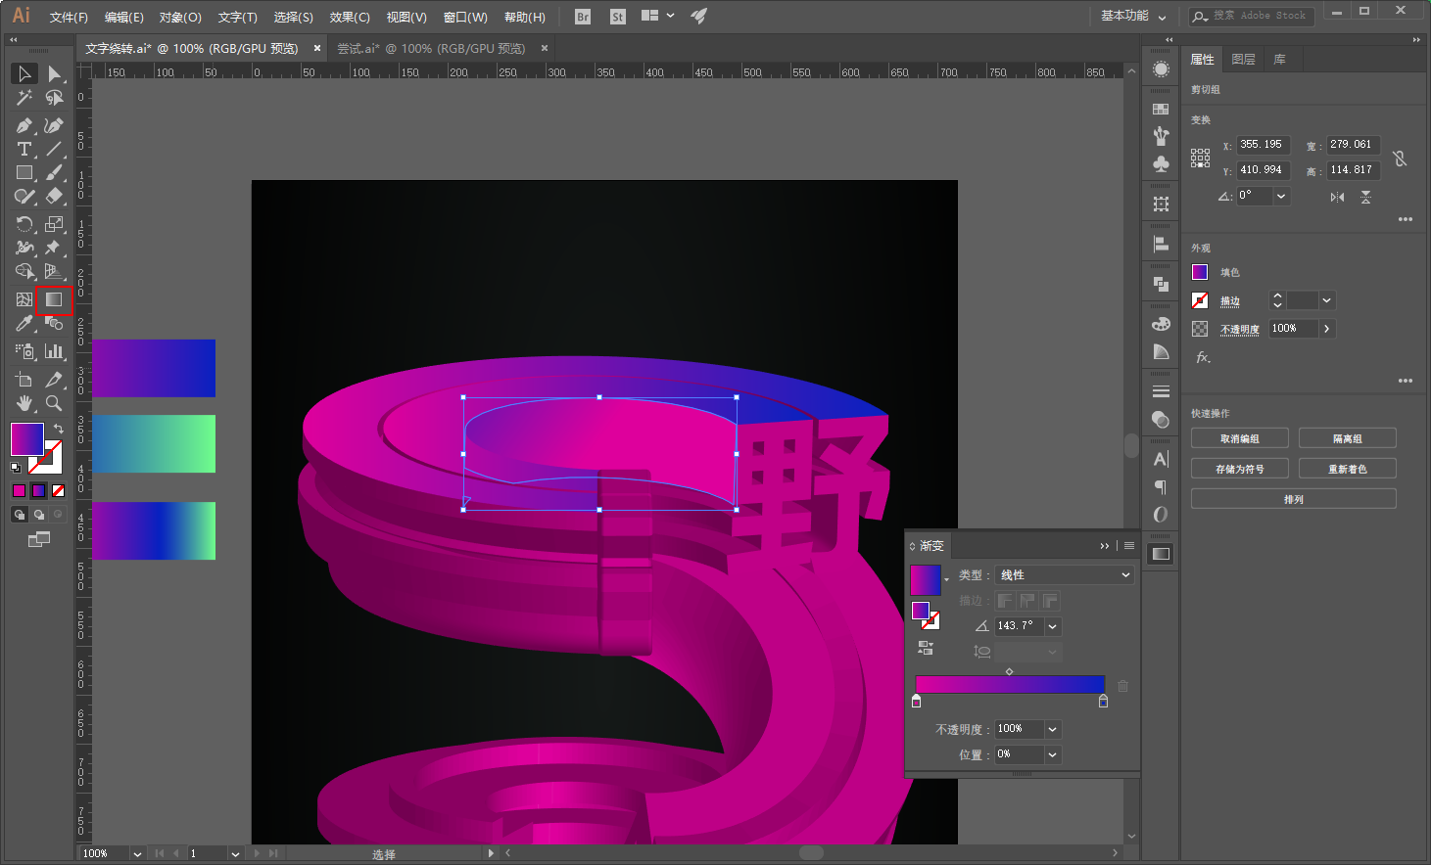The image size is (1431, 865).
Task: Delete gradient stop trash icon
Action: (1123, 686)
